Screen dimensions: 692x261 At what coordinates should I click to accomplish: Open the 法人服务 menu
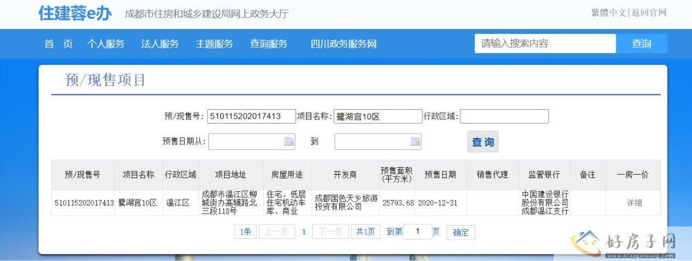pos(161,44)
